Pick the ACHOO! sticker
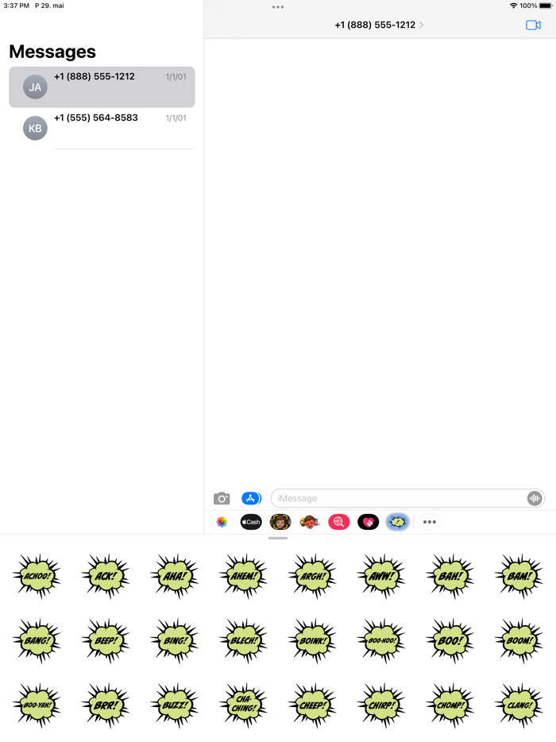 [x=37, y=576]
